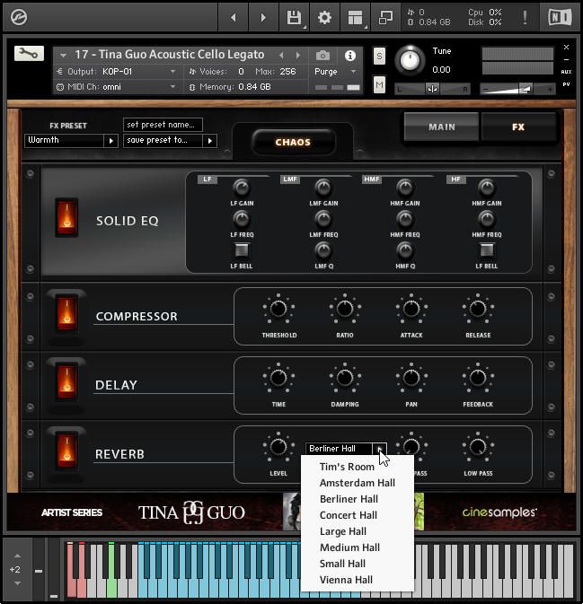The image size is (583, 604).
Task: Click the camera snapshot icon
Action: coord(322,56)
